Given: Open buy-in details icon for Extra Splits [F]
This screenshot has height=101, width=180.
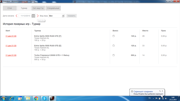Looking at the screenshot, I should point(114,36).
